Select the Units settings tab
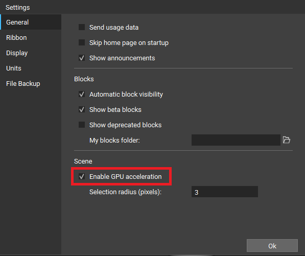This screenshot has height=256, width=305. tap(31, 68)
